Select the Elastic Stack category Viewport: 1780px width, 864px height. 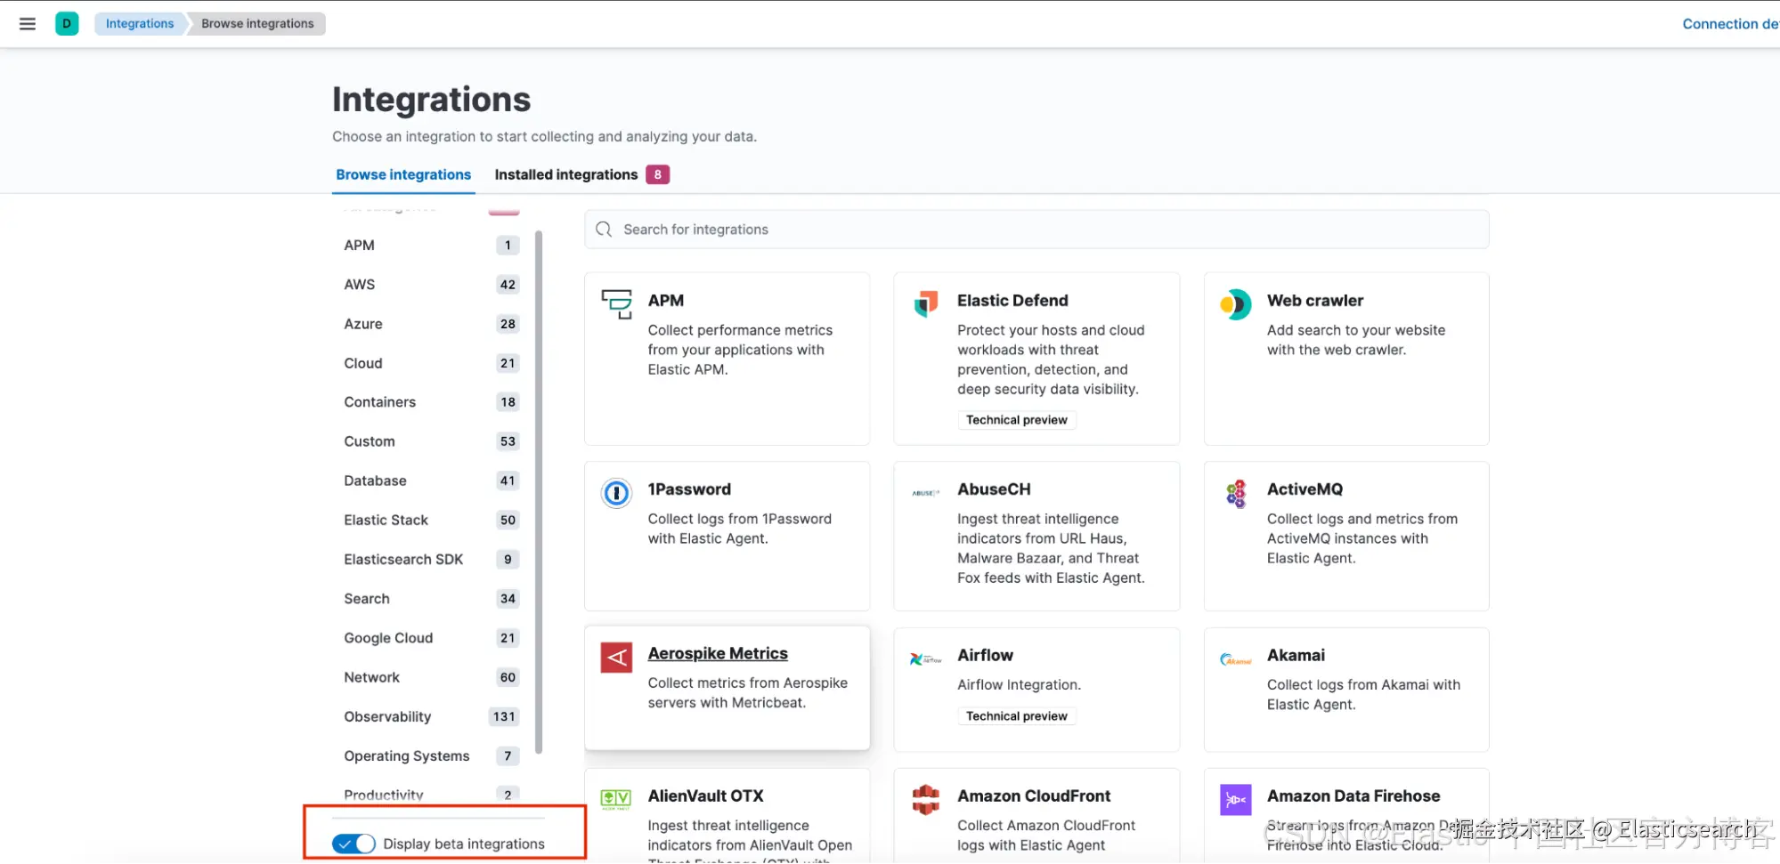pyautogui.click(x=386, y=520)
